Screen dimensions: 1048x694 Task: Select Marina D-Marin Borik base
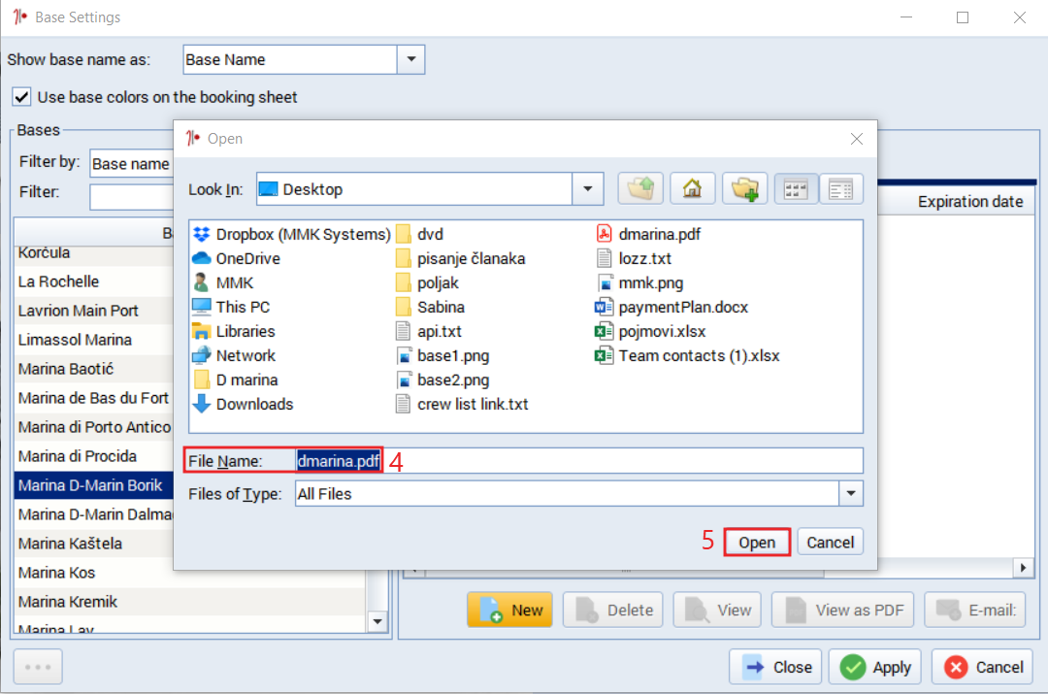93,485
